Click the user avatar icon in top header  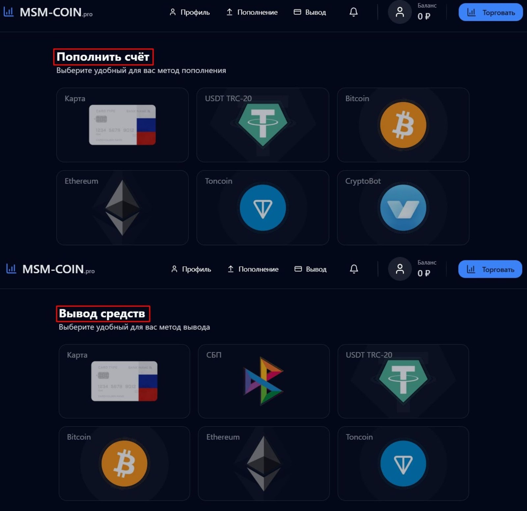[x=400, y=12]
